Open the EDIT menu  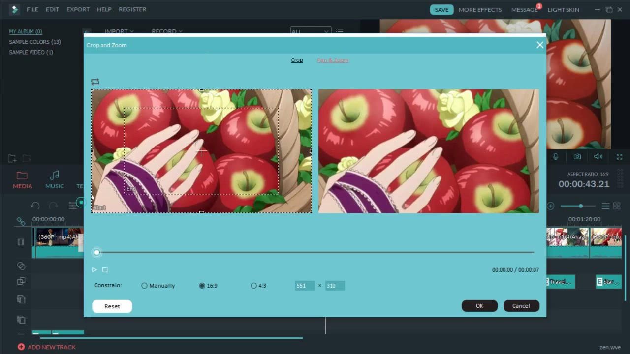coord(52,9)
